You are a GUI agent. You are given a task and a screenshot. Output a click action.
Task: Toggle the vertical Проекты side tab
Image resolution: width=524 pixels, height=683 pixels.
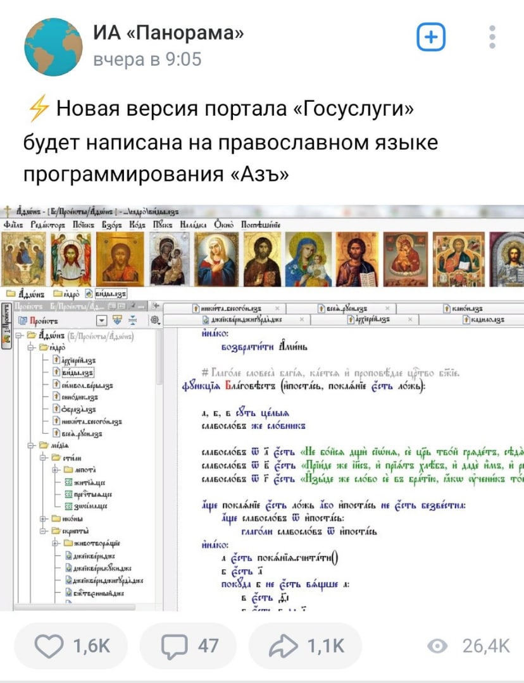point(6,325)
